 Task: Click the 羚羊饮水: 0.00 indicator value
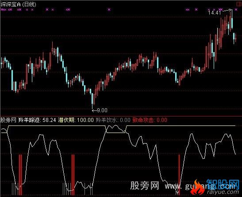113,120
